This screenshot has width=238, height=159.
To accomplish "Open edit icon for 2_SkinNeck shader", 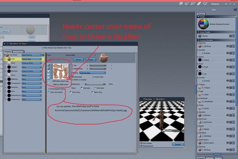I will (x=230, y=136).
